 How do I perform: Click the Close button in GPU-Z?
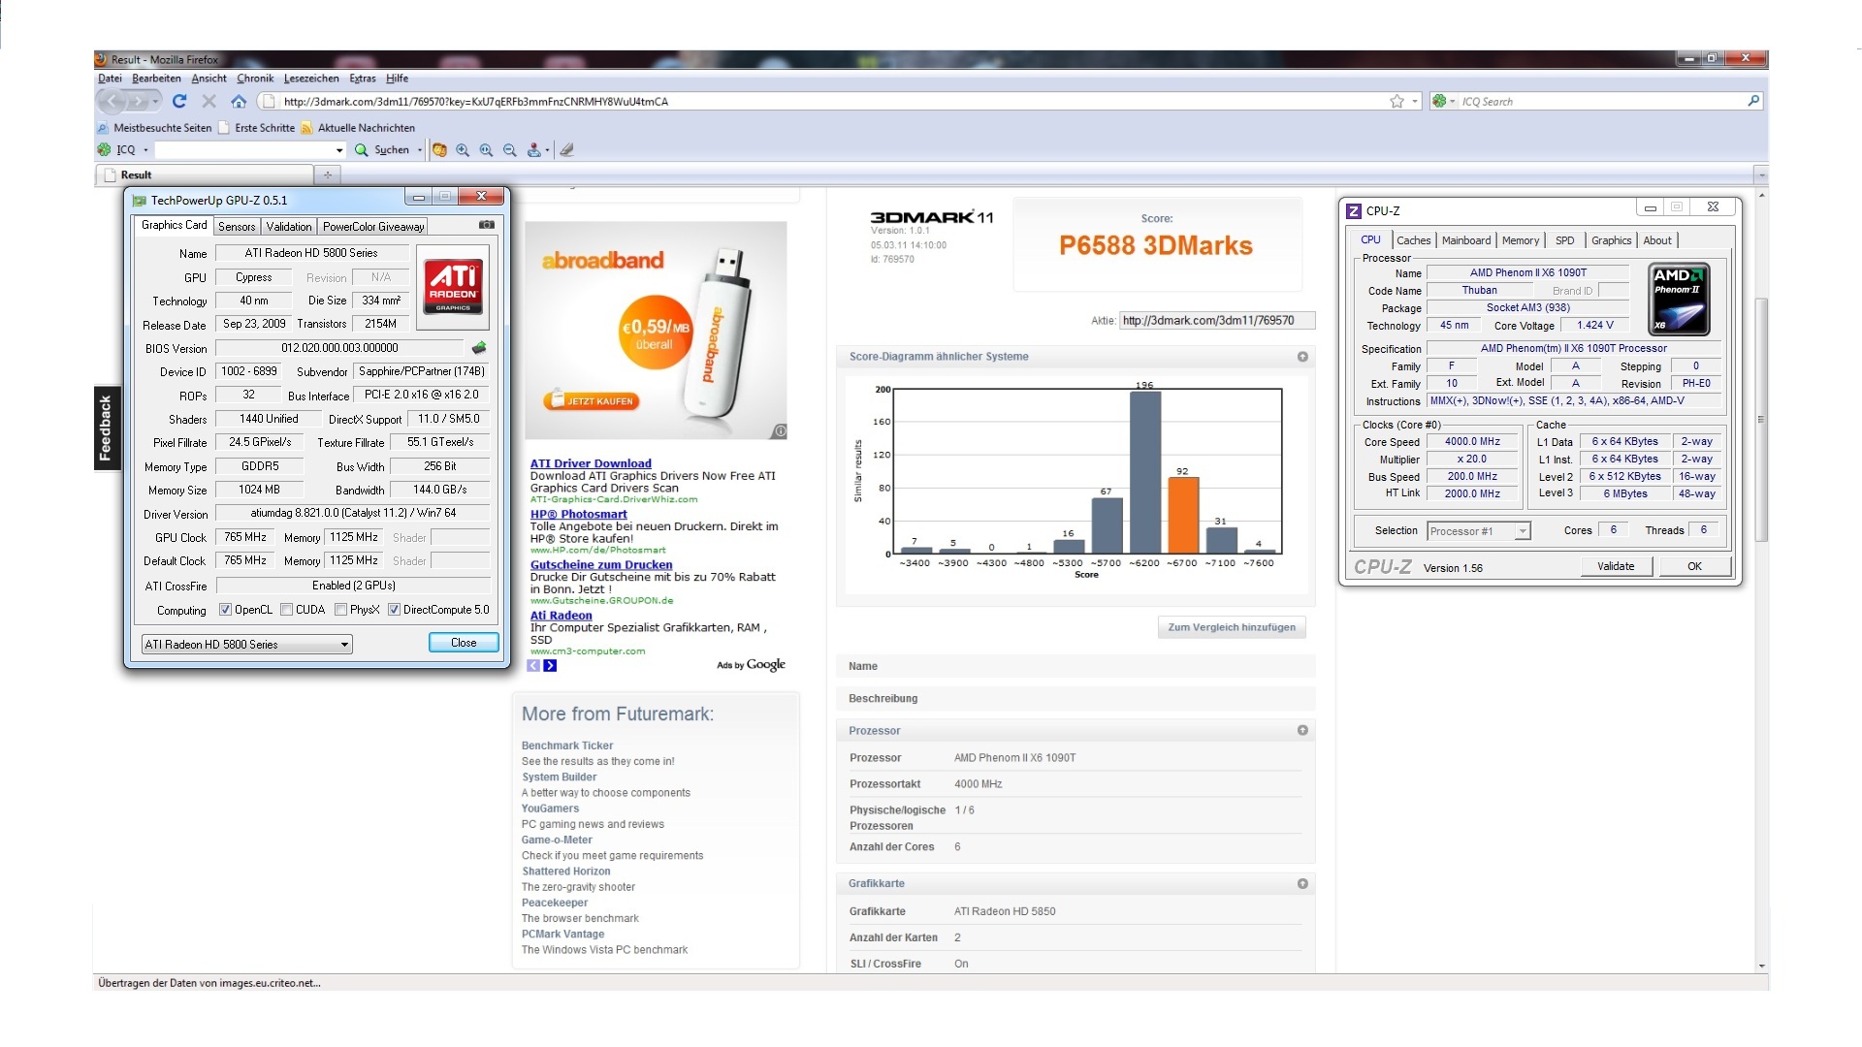tap(464, 643)
